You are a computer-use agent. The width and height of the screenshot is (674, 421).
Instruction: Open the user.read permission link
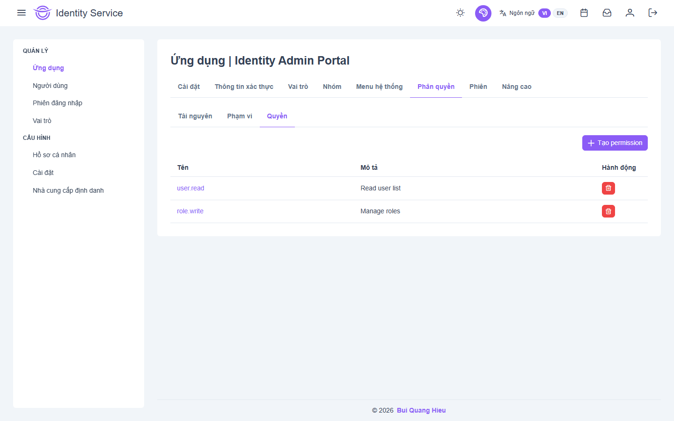point(190,188)
